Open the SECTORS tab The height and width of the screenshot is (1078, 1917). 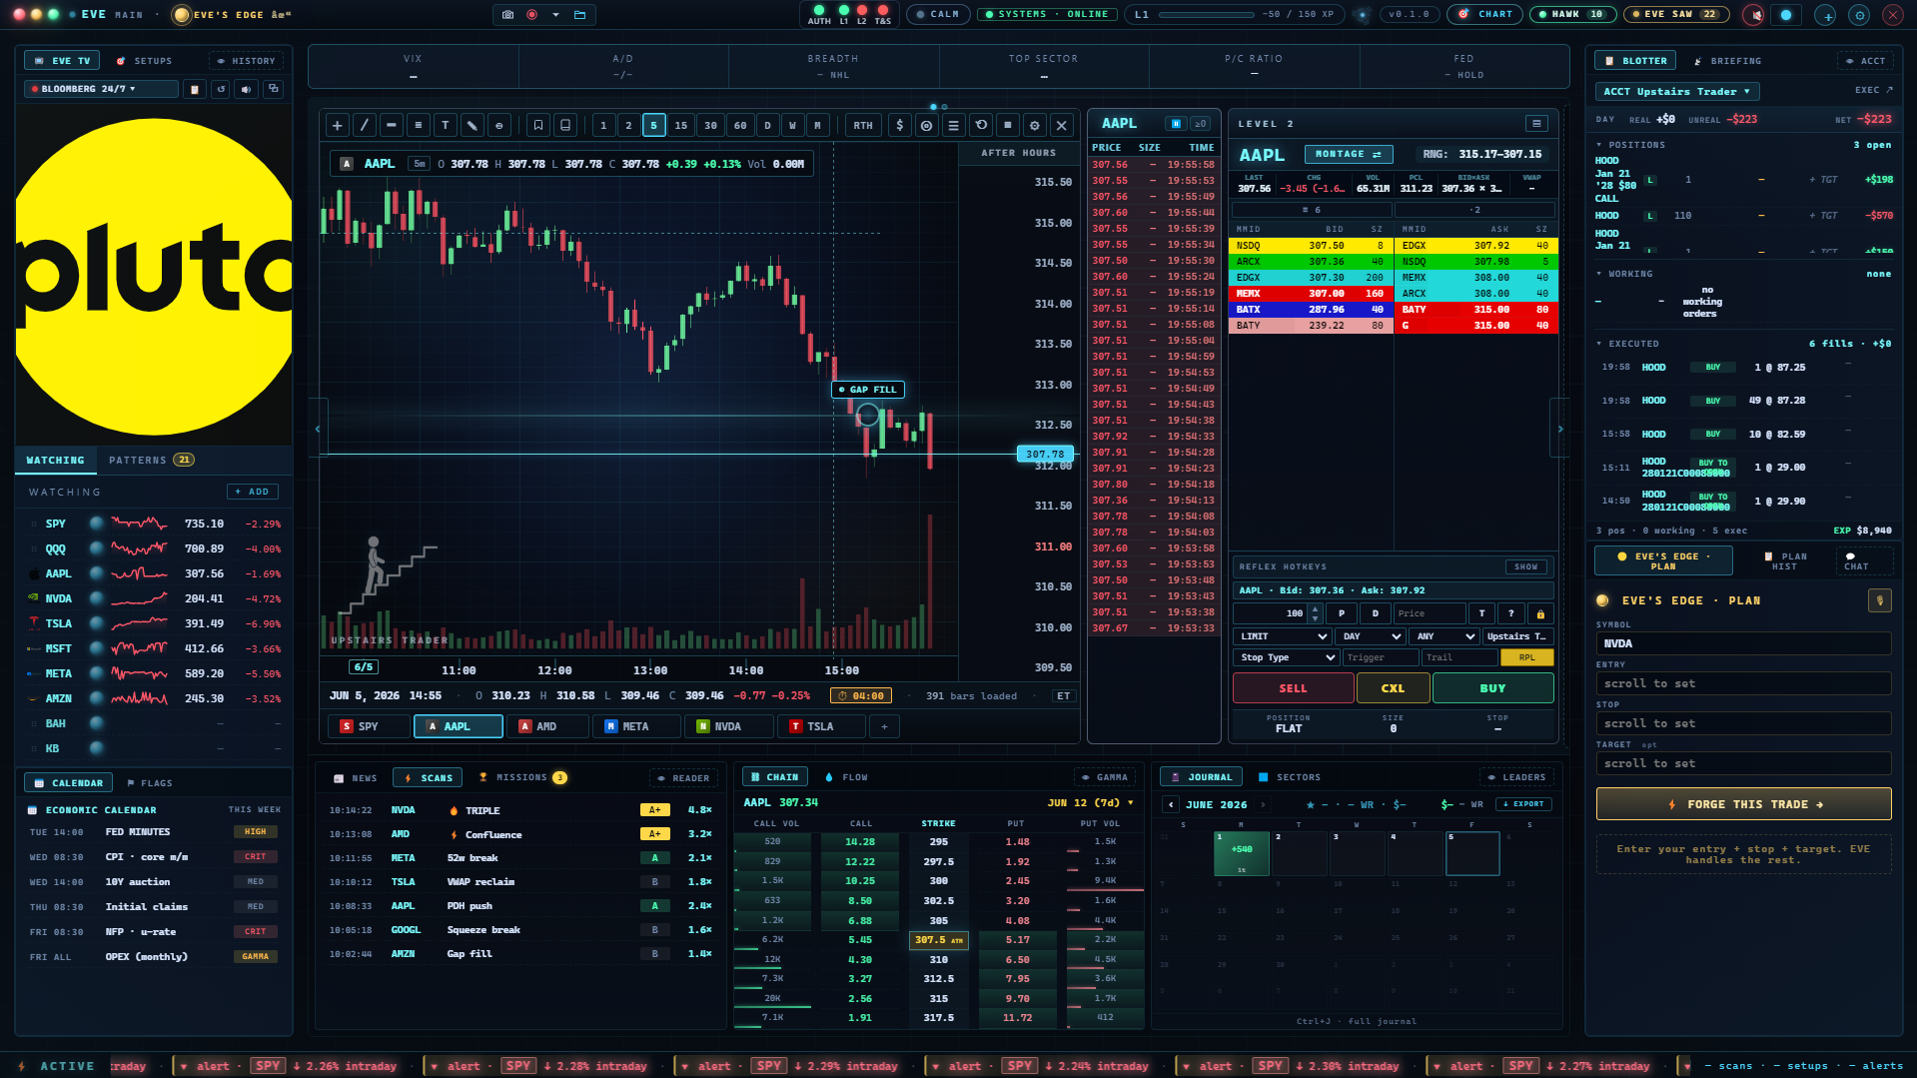click(1290, 777)
